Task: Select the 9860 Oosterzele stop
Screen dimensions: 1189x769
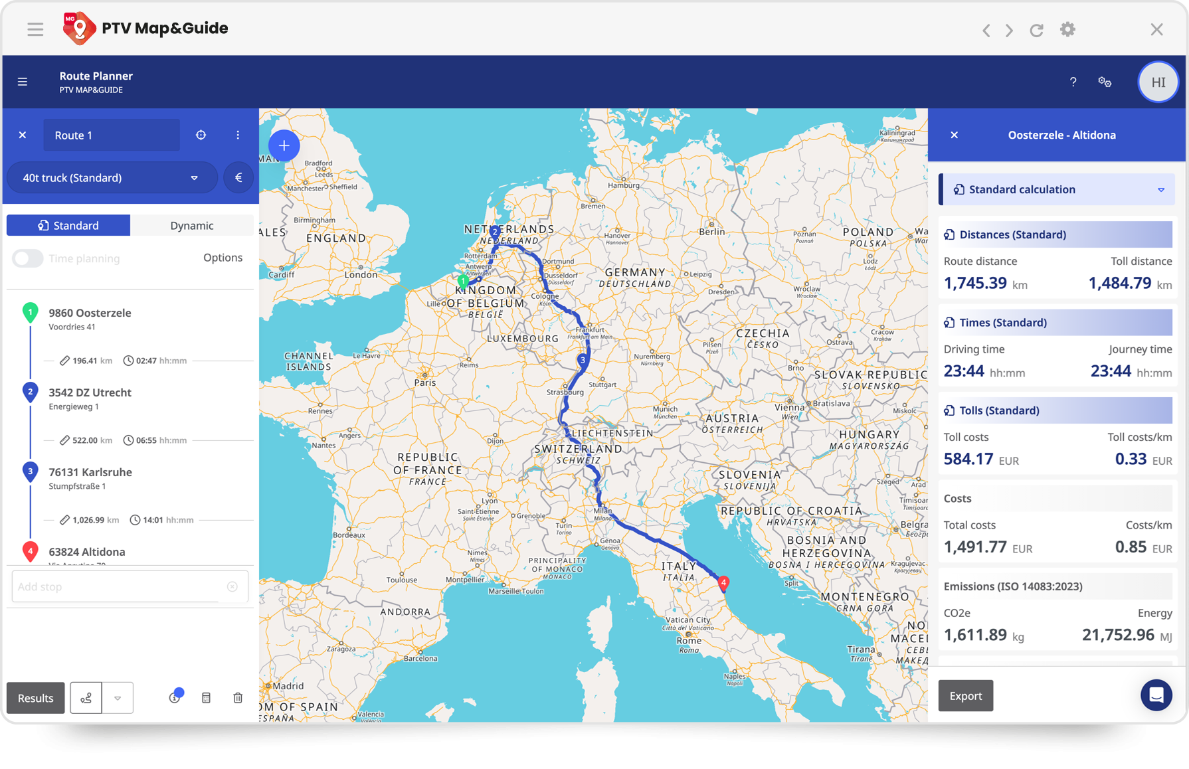Action: [90, 313]
